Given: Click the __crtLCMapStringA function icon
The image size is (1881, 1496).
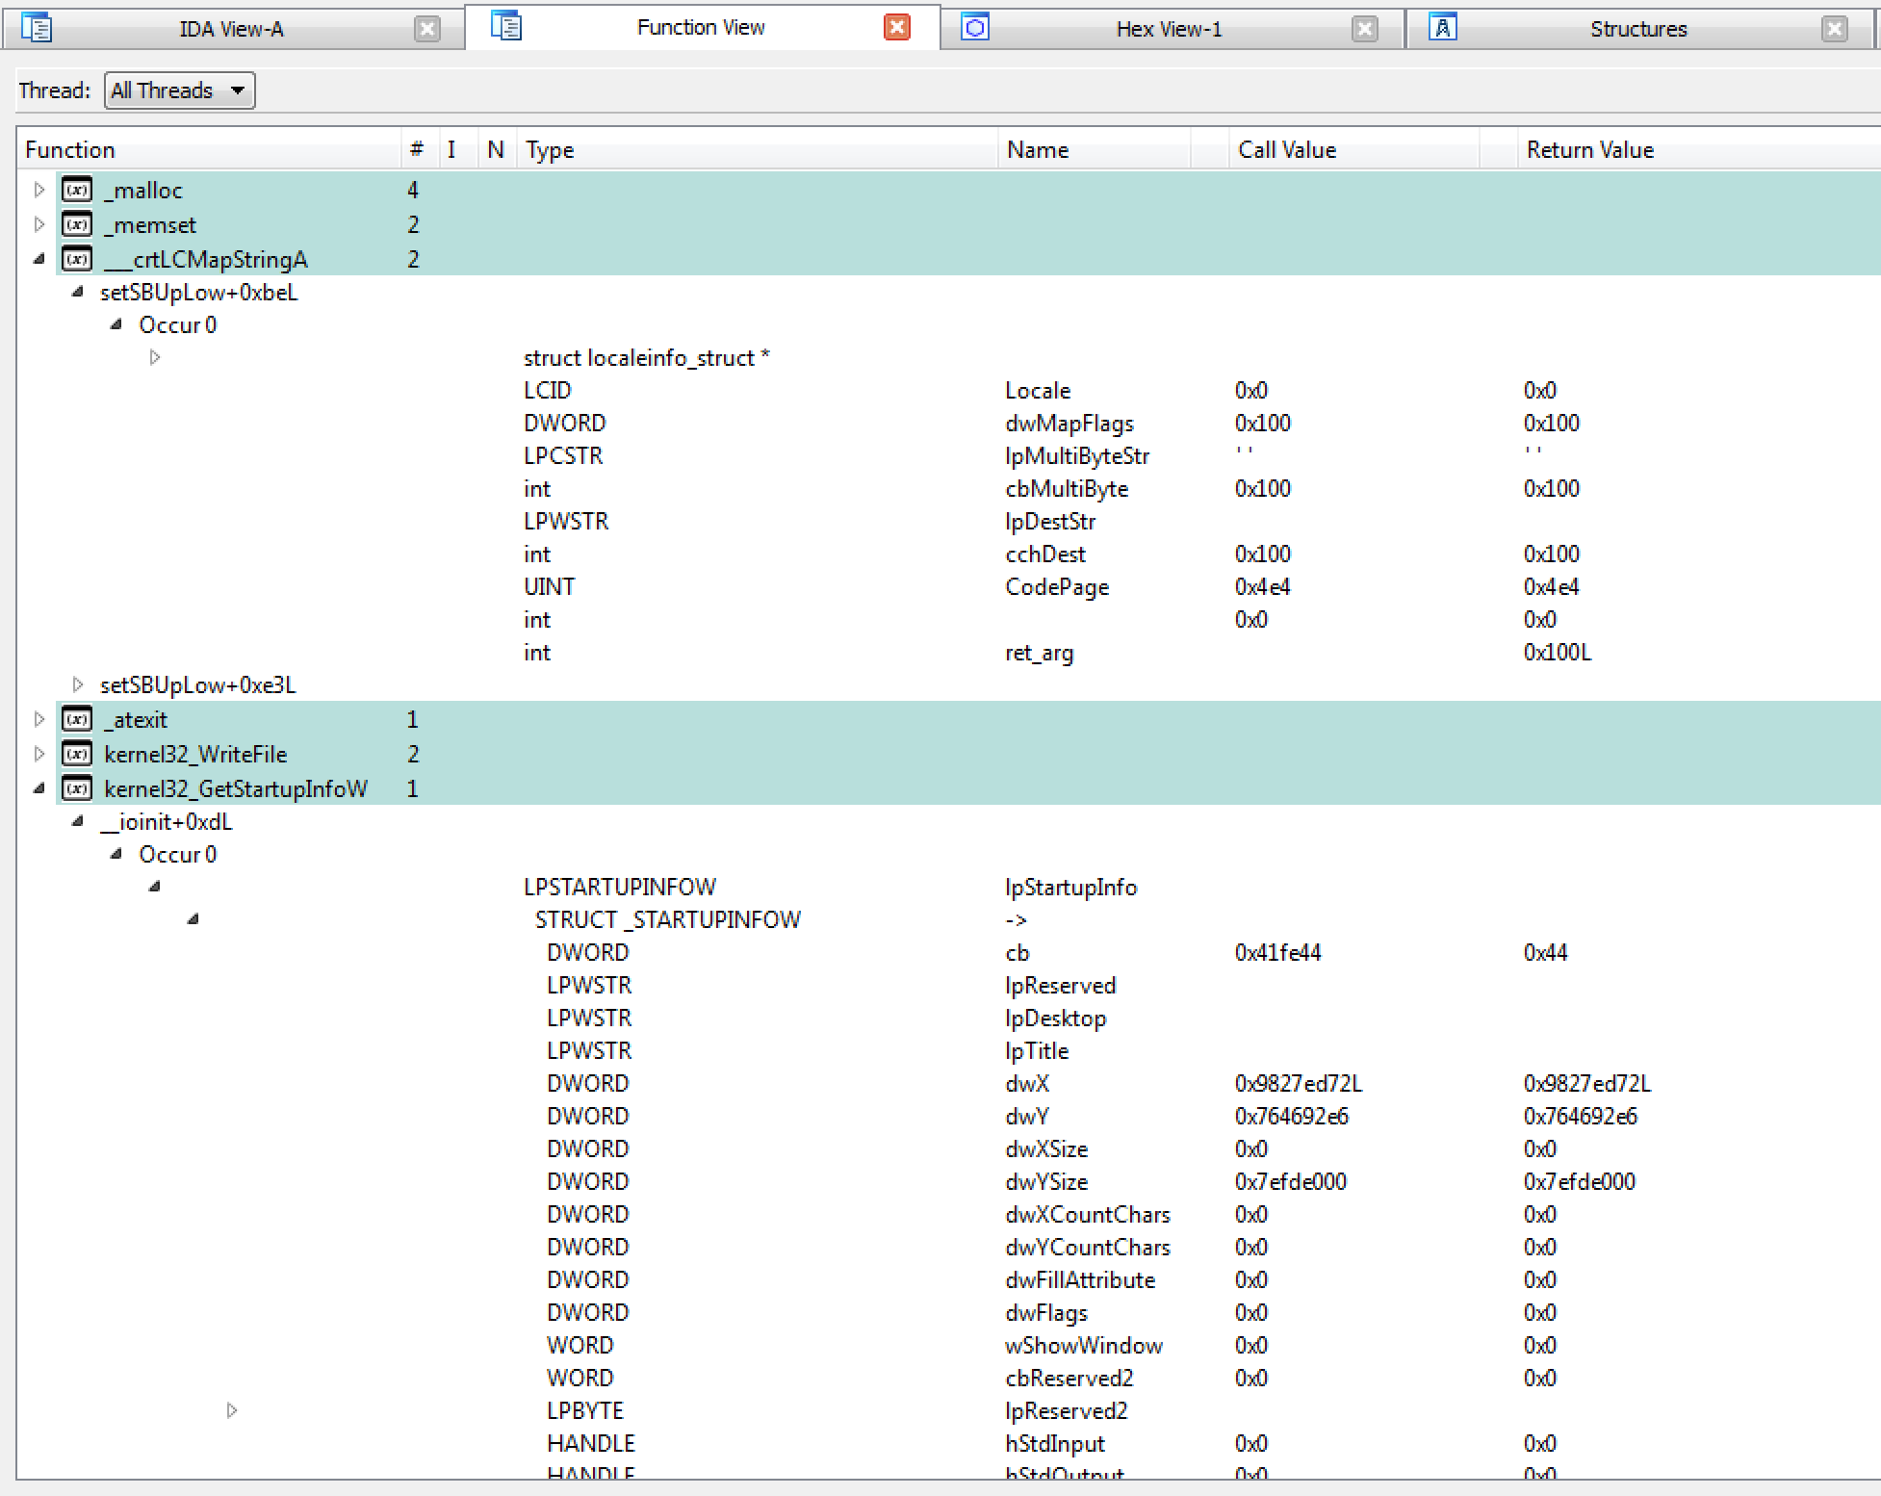Looking at the screenshot, I should click(x=78, y=259).
